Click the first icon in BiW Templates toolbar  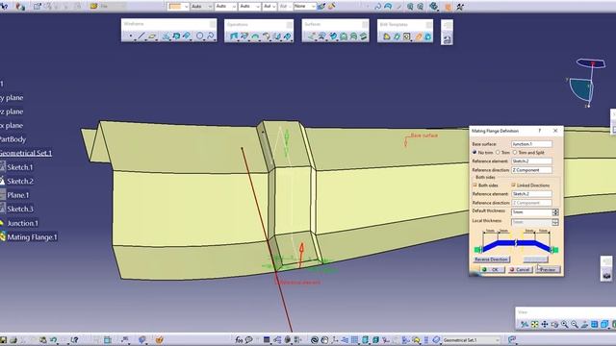tap(387, 37)
